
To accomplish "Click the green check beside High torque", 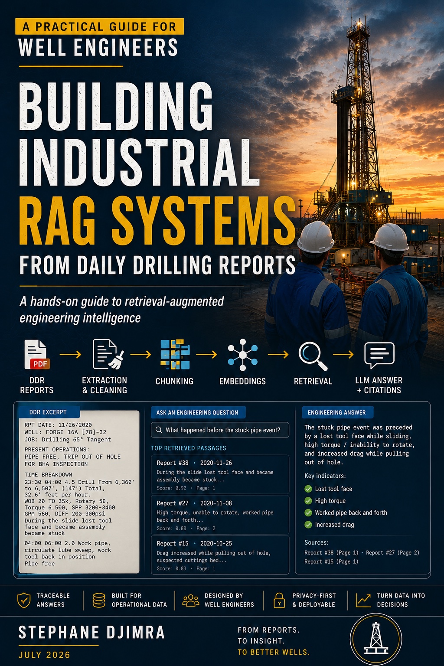I will [x=308, y=501].
